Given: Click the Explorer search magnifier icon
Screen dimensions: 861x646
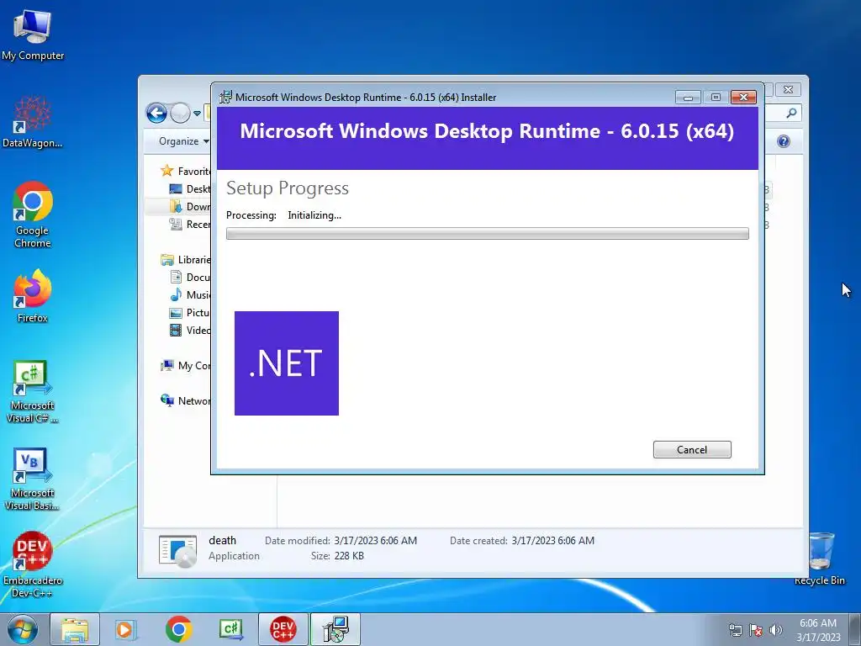Looking at the screenshot, I should point(791,114).
